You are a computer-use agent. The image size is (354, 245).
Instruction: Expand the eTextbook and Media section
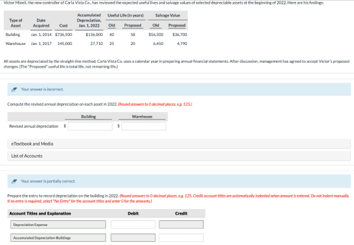tap(179, 144)
